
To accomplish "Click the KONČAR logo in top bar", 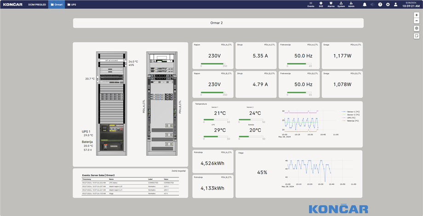I will [13, 4].
